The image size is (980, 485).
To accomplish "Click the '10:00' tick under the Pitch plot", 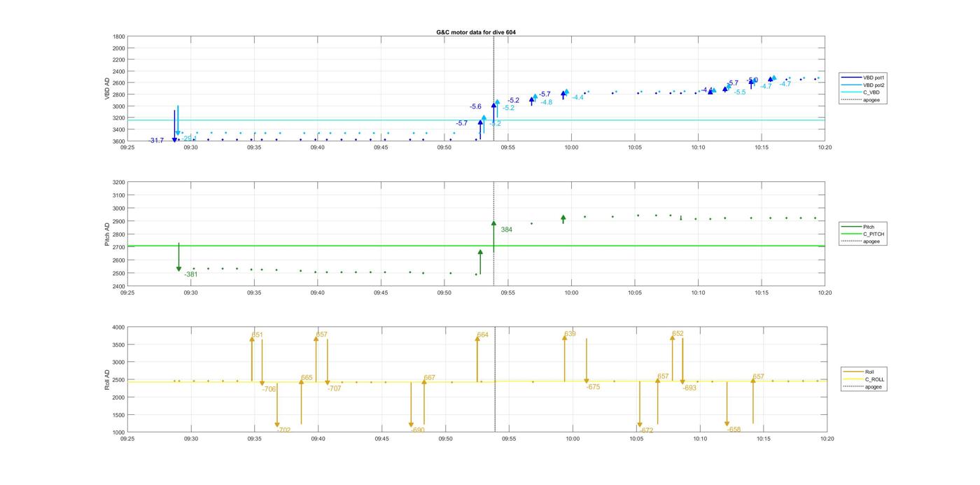I will (571, 293).
